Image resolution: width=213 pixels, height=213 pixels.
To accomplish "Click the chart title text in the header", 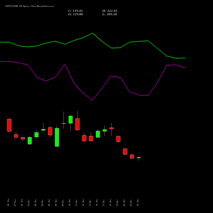I will [29, 6].
